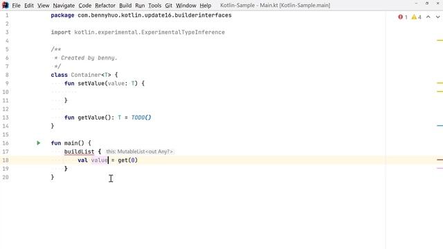
Task: Click the yellow warning count indicator
Action: (x=416, y=17)
